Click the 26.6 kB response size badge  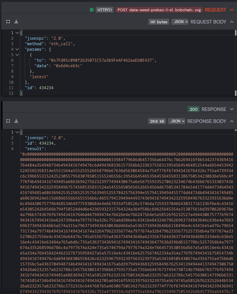[x=157, y=121]
